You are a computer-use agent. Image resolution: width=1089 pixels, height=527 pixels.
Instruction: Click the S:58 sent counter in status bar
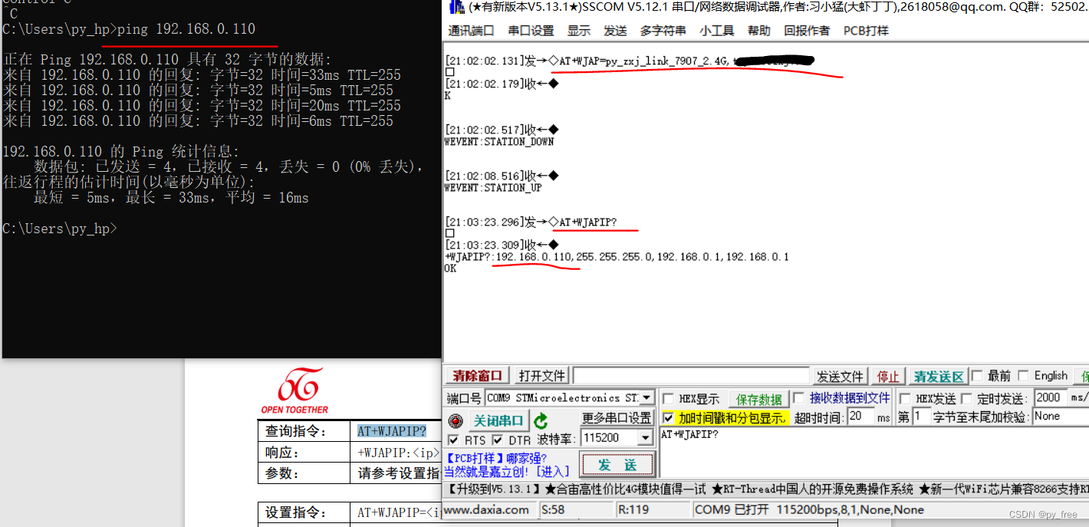pos(553,510)
